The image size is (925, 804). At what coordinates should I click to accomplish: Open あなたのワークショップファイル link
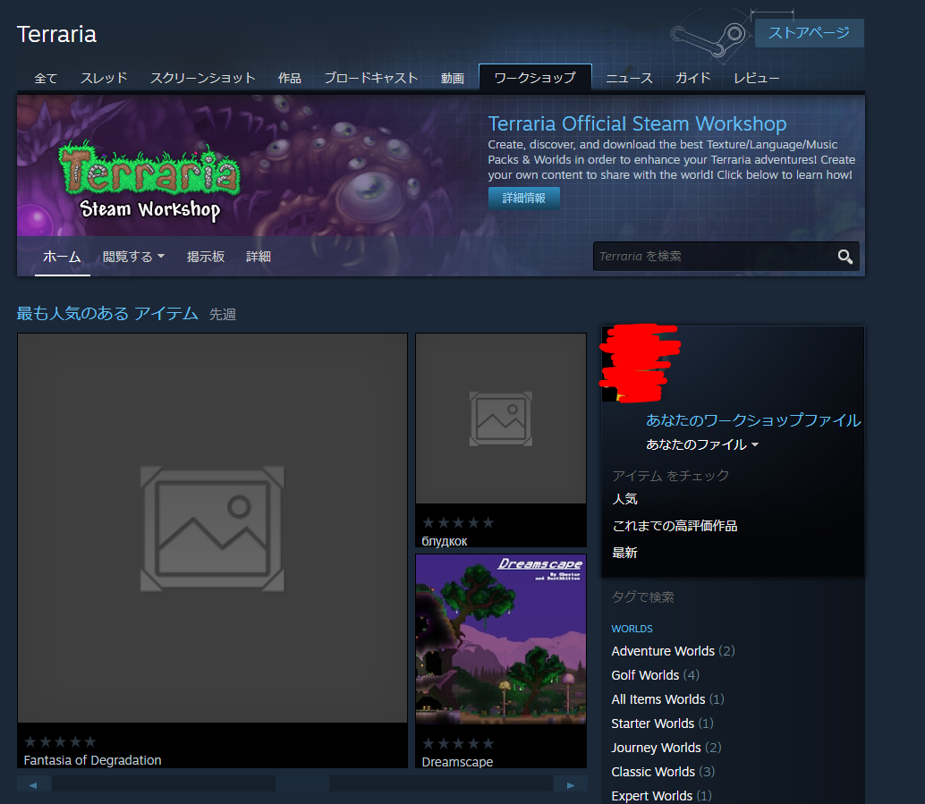(753, 420)
